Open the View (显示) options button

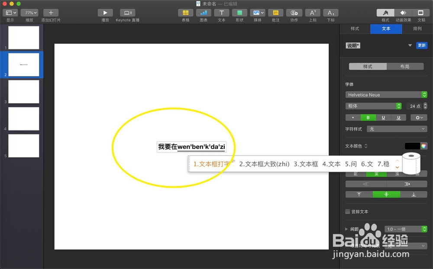click(10, 13)
